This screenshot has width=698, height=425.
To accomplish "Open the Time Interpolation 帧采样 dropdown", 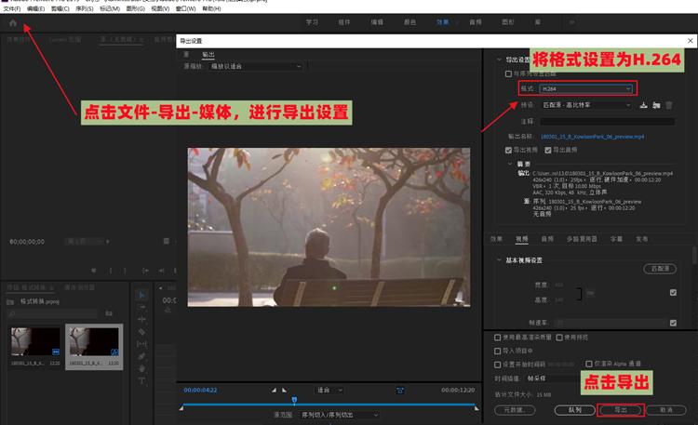I will point(555,379).
